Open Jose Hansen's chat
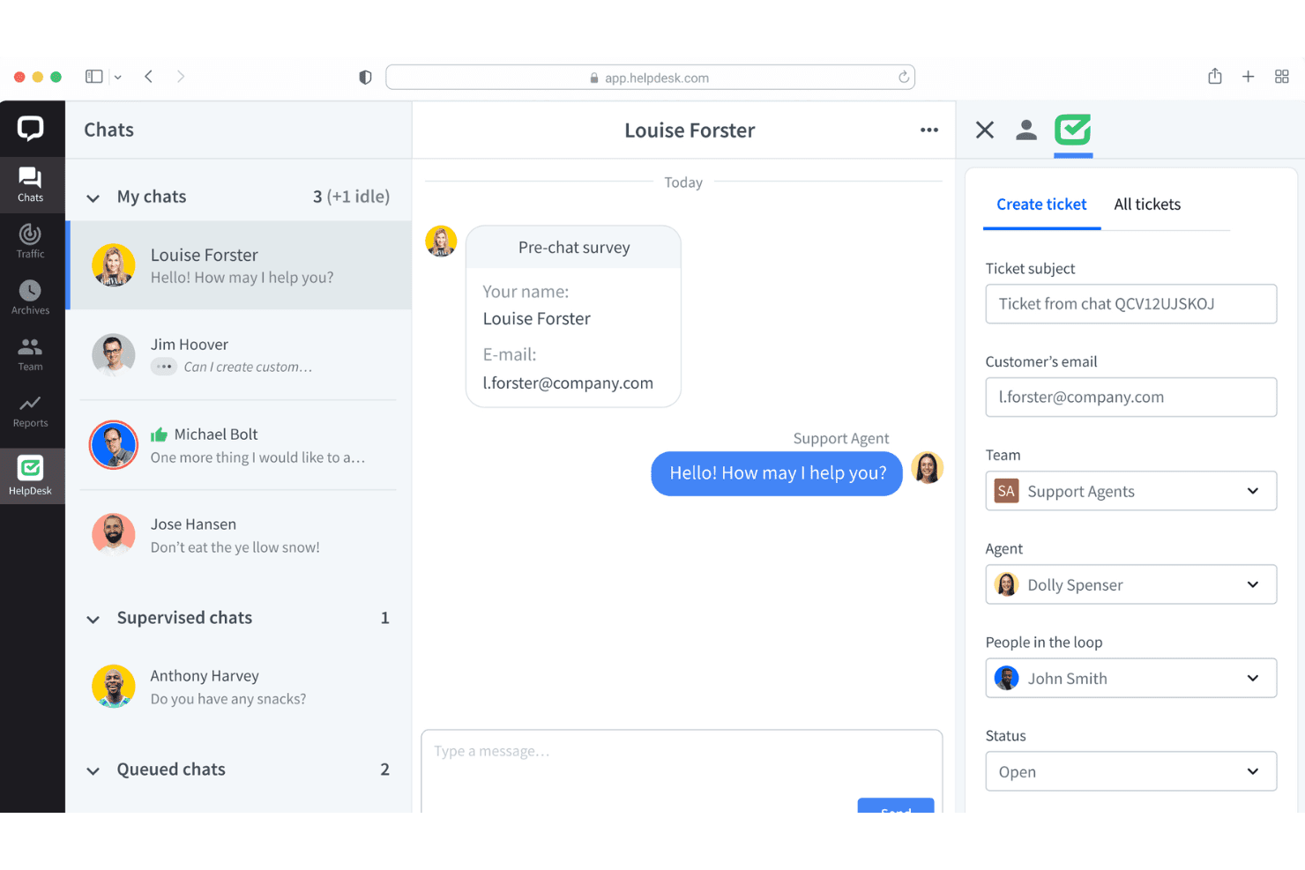Screen dimensions: 1305x870 click(239, 535)
